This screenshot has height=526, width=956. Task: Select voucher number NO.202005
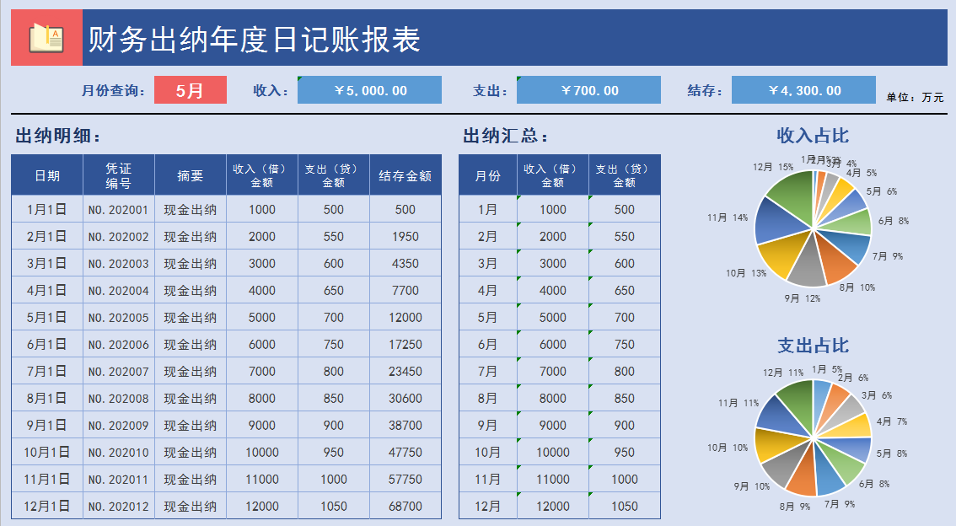119,318
